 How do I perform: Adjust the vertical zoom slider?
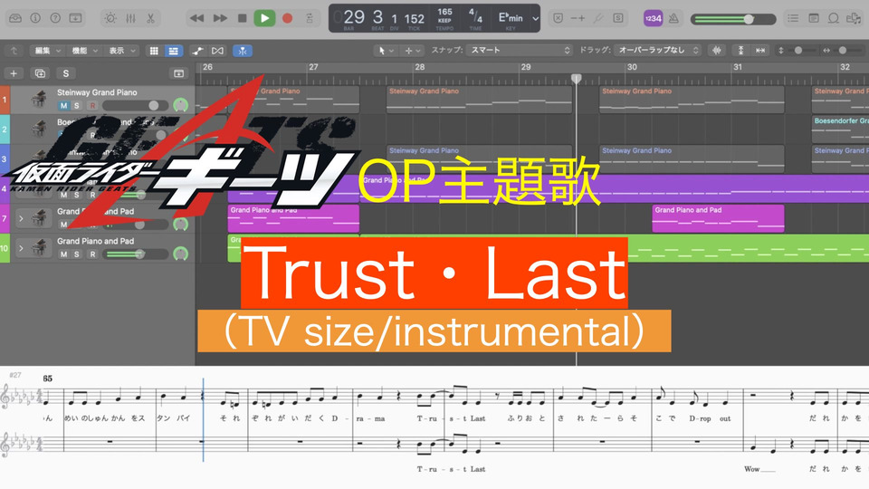[798, 51]
